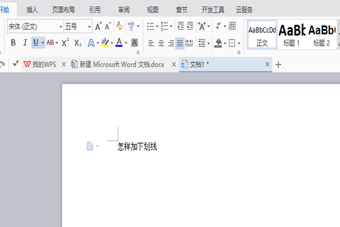Screen dimensions: 340x227
Task: Justify text alignment
Action: pos(179,44)
